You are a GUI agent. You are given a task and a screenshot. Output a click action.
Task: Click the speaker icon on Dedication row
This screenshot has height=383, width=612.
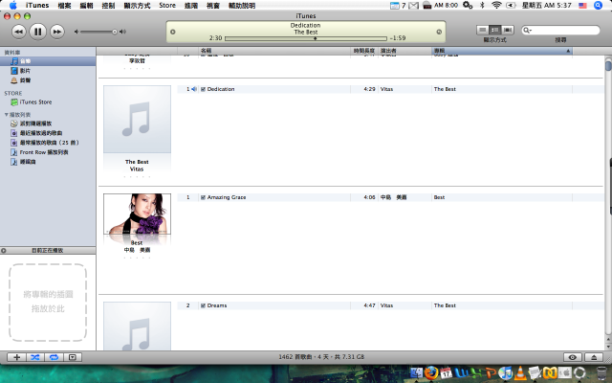coord(194,89)
